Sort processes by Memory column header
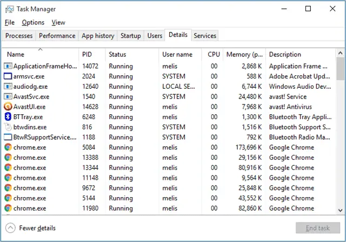This screenshot has width=346, height=242. (x=244, y=54)
